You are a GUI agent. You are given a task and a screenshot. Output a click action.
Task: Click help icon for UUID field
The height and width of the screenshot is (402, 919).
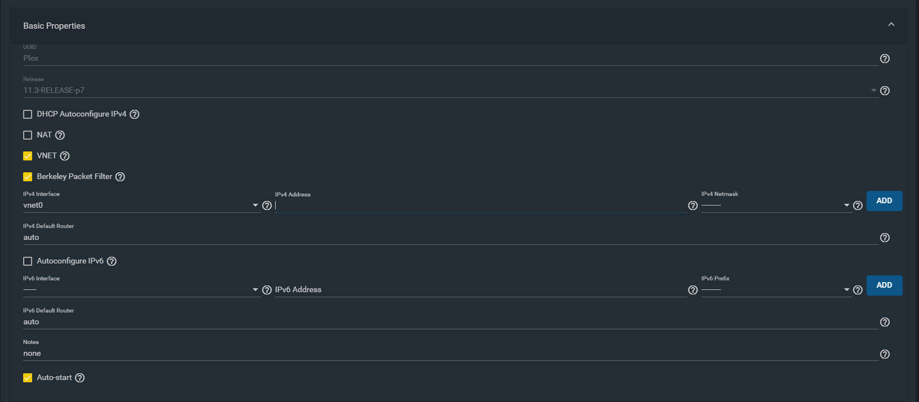click(885, 59)
